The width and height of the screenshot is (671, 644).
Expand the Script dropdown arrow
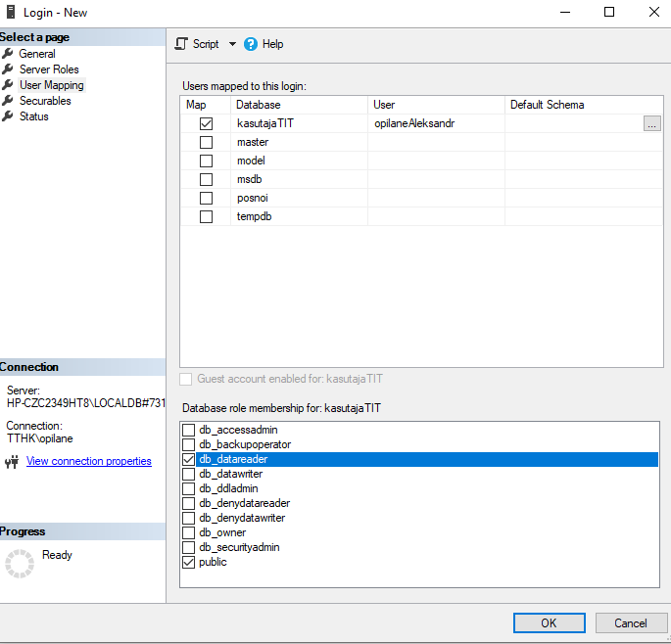point(232,44)
